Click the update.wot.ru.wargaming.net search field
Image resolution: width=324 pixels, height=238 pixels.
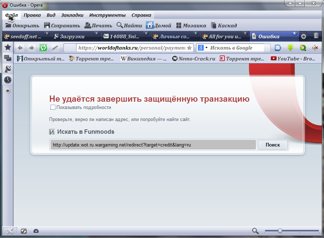click(153, 145)
